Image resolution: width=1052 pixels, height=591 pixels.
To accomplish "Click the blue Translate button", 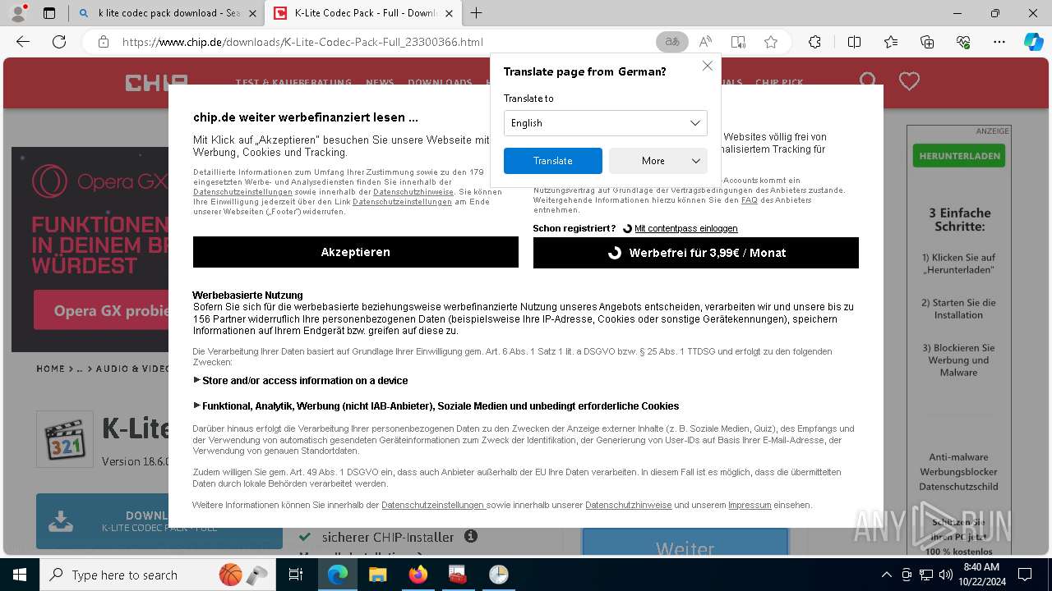I will pyautogui.click(x=553, y=161).
